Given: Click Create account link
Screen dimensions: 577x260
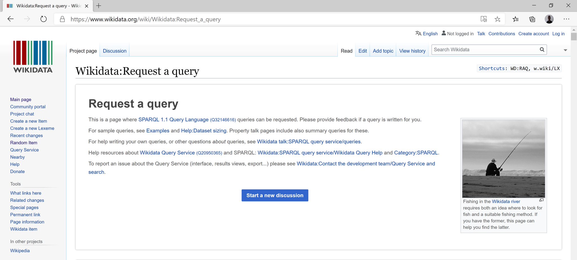Looking at the screenshot, I should point(534,34).
